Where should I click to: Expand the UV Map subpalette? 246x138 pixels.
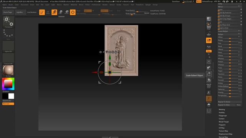pos(221,128)
